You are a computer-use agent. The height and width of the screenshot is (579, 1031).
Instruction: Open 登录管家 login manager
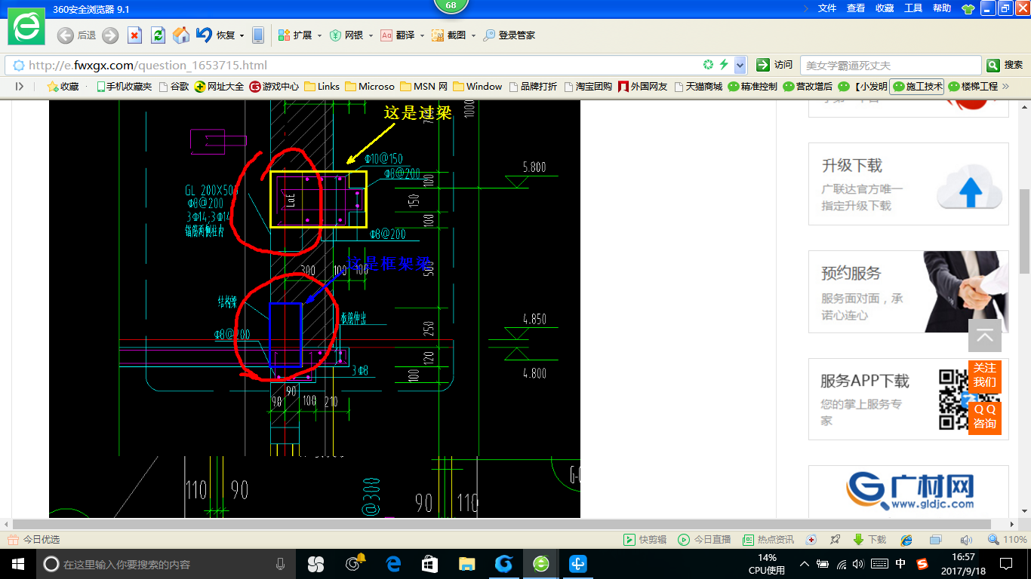pyautogui.click(x=509, y=35)
